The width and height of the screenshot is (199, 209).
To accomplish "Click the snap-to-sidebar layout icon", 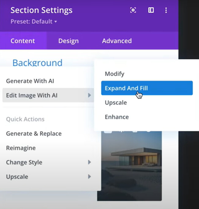I will [x=151, y=10].
